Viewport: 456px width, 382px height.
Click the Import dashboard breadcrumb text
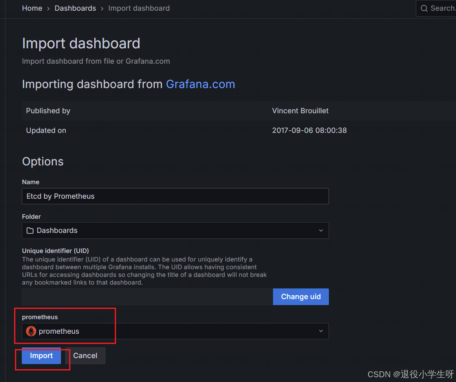(139, 8)
